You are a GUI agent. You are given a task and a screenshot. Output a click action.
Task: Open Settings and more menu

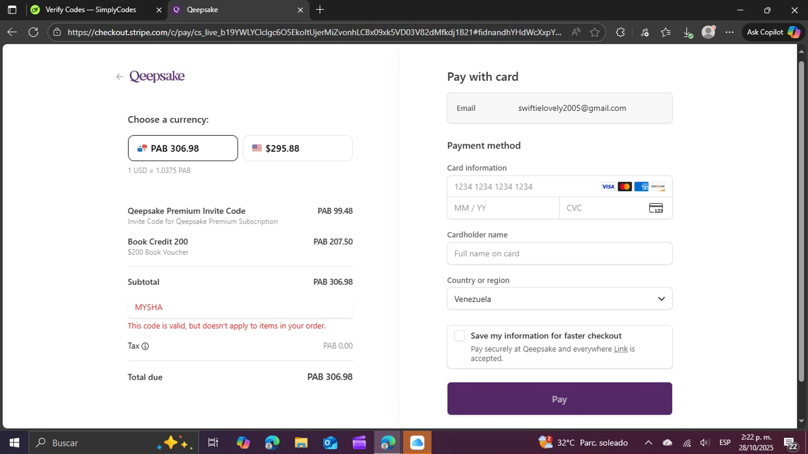pos(729,32)
